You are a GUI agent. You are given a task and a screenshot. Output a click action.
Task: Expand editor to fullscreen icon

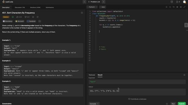(x=184, y=7)
